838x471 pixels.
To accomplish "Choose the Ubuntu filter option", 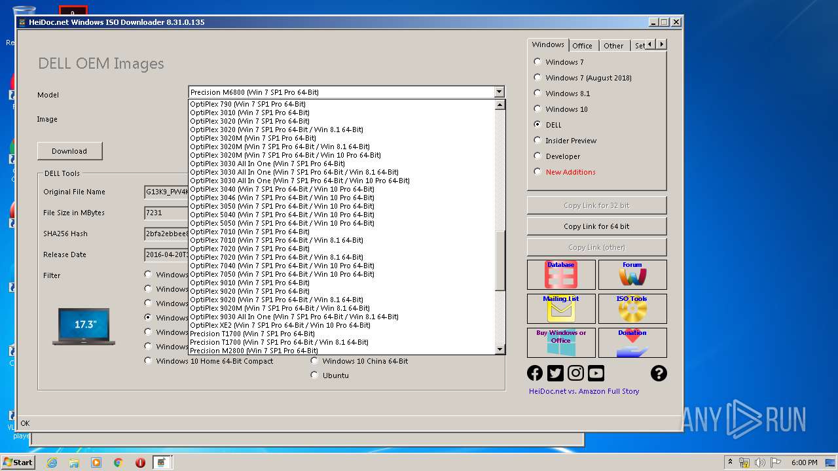I will (x=314, y=375).
